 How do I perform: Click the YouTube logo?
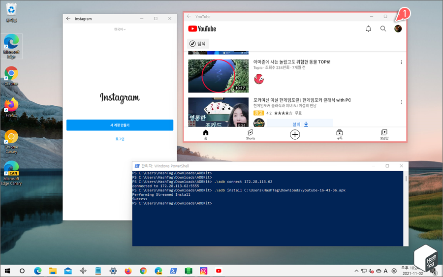point(202,29)
